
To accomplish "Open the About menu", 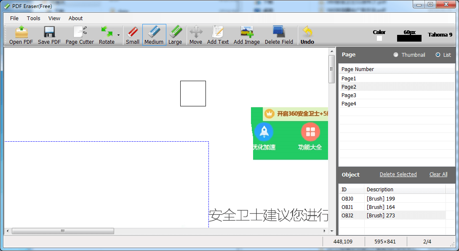I will [x=75, y=18].
